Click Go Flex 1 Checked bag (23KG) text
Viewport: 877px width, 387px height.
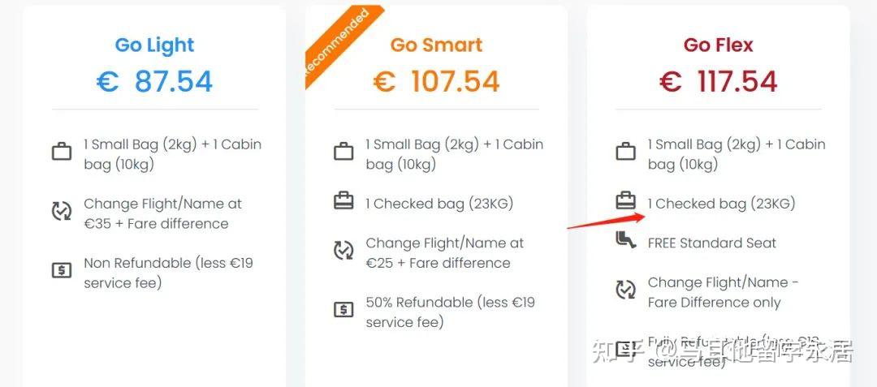[x=722, y=204]
